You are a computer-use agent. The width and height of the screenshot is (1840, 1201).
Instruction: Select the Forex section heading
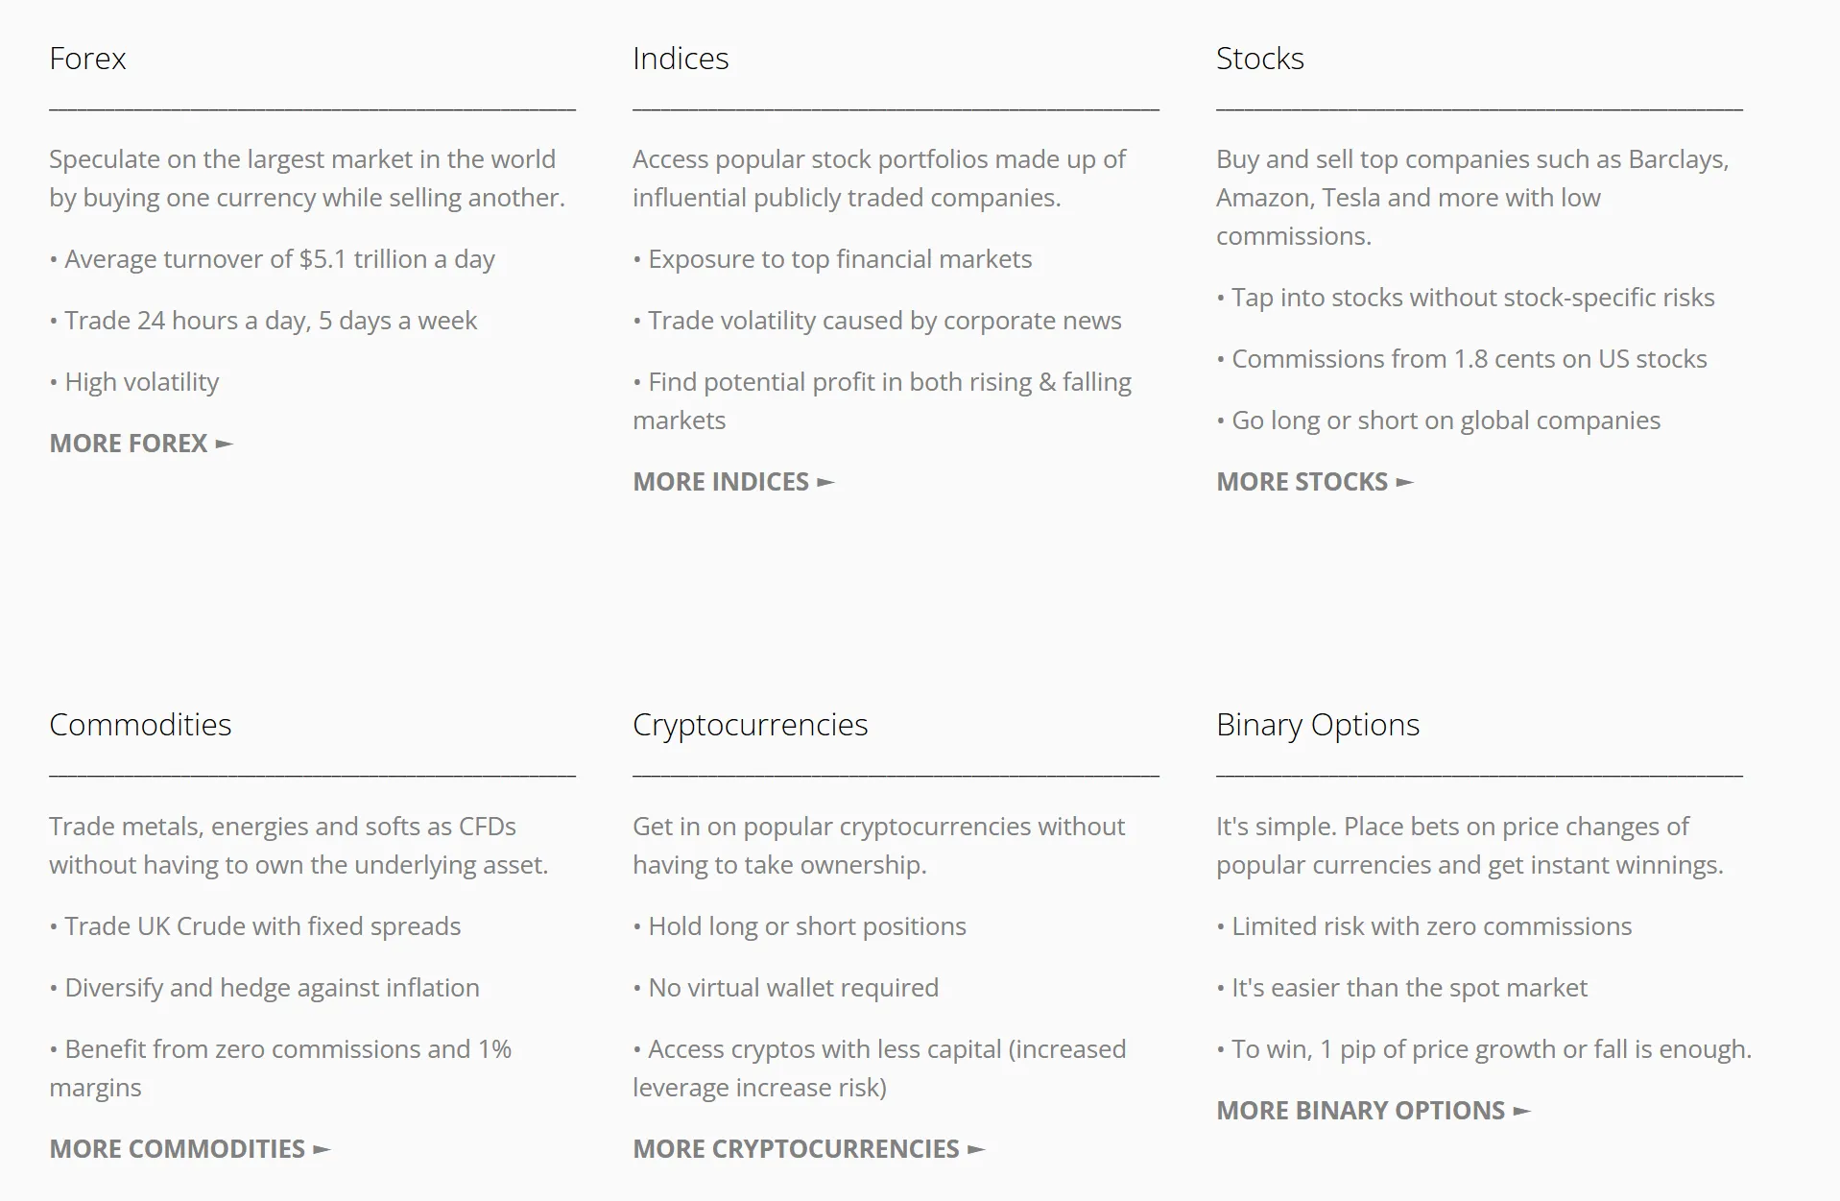click(x=87, y=59)
